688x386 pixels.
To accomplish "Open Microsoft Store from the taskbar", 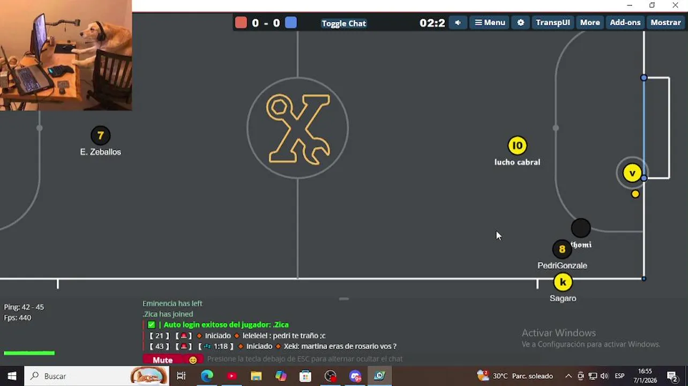I will pos(305,376).
